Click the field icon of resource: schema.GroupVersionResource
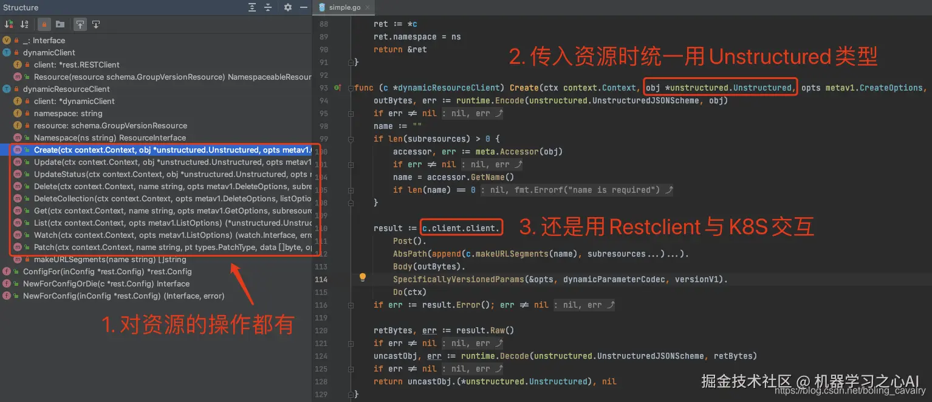Viewport: 932px width, 402px height. 18,125
